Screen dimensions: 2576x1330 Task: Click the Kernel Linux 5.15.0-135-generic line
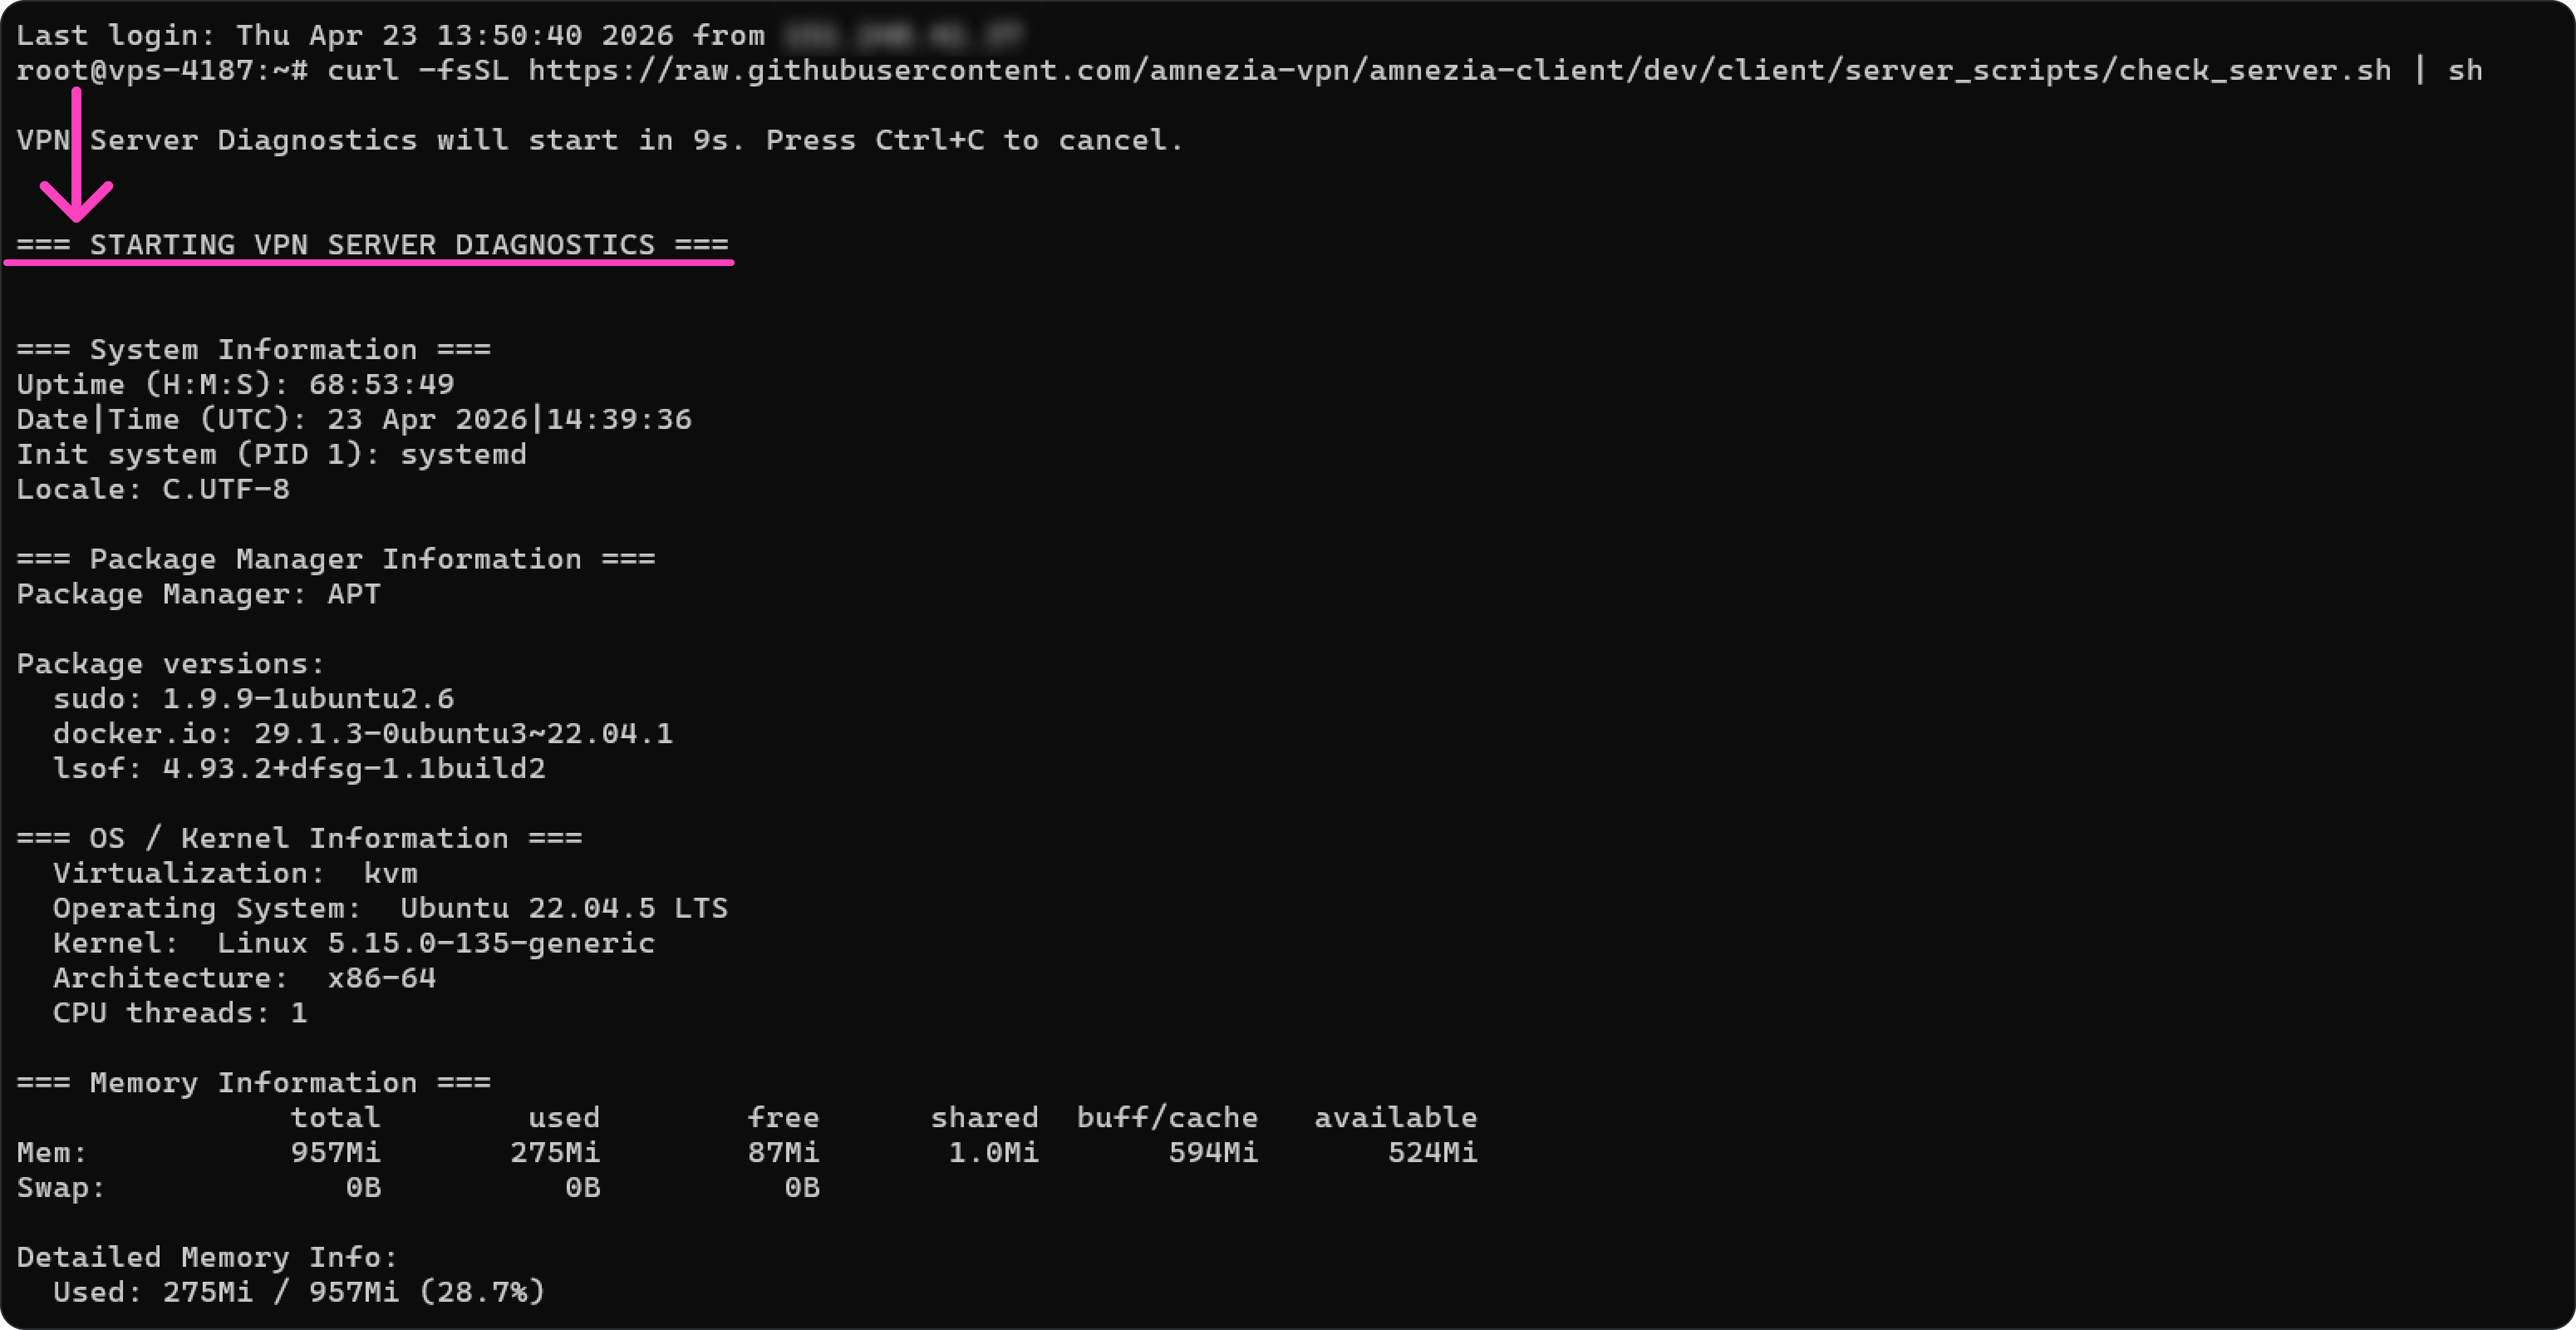tap(353, 943)
